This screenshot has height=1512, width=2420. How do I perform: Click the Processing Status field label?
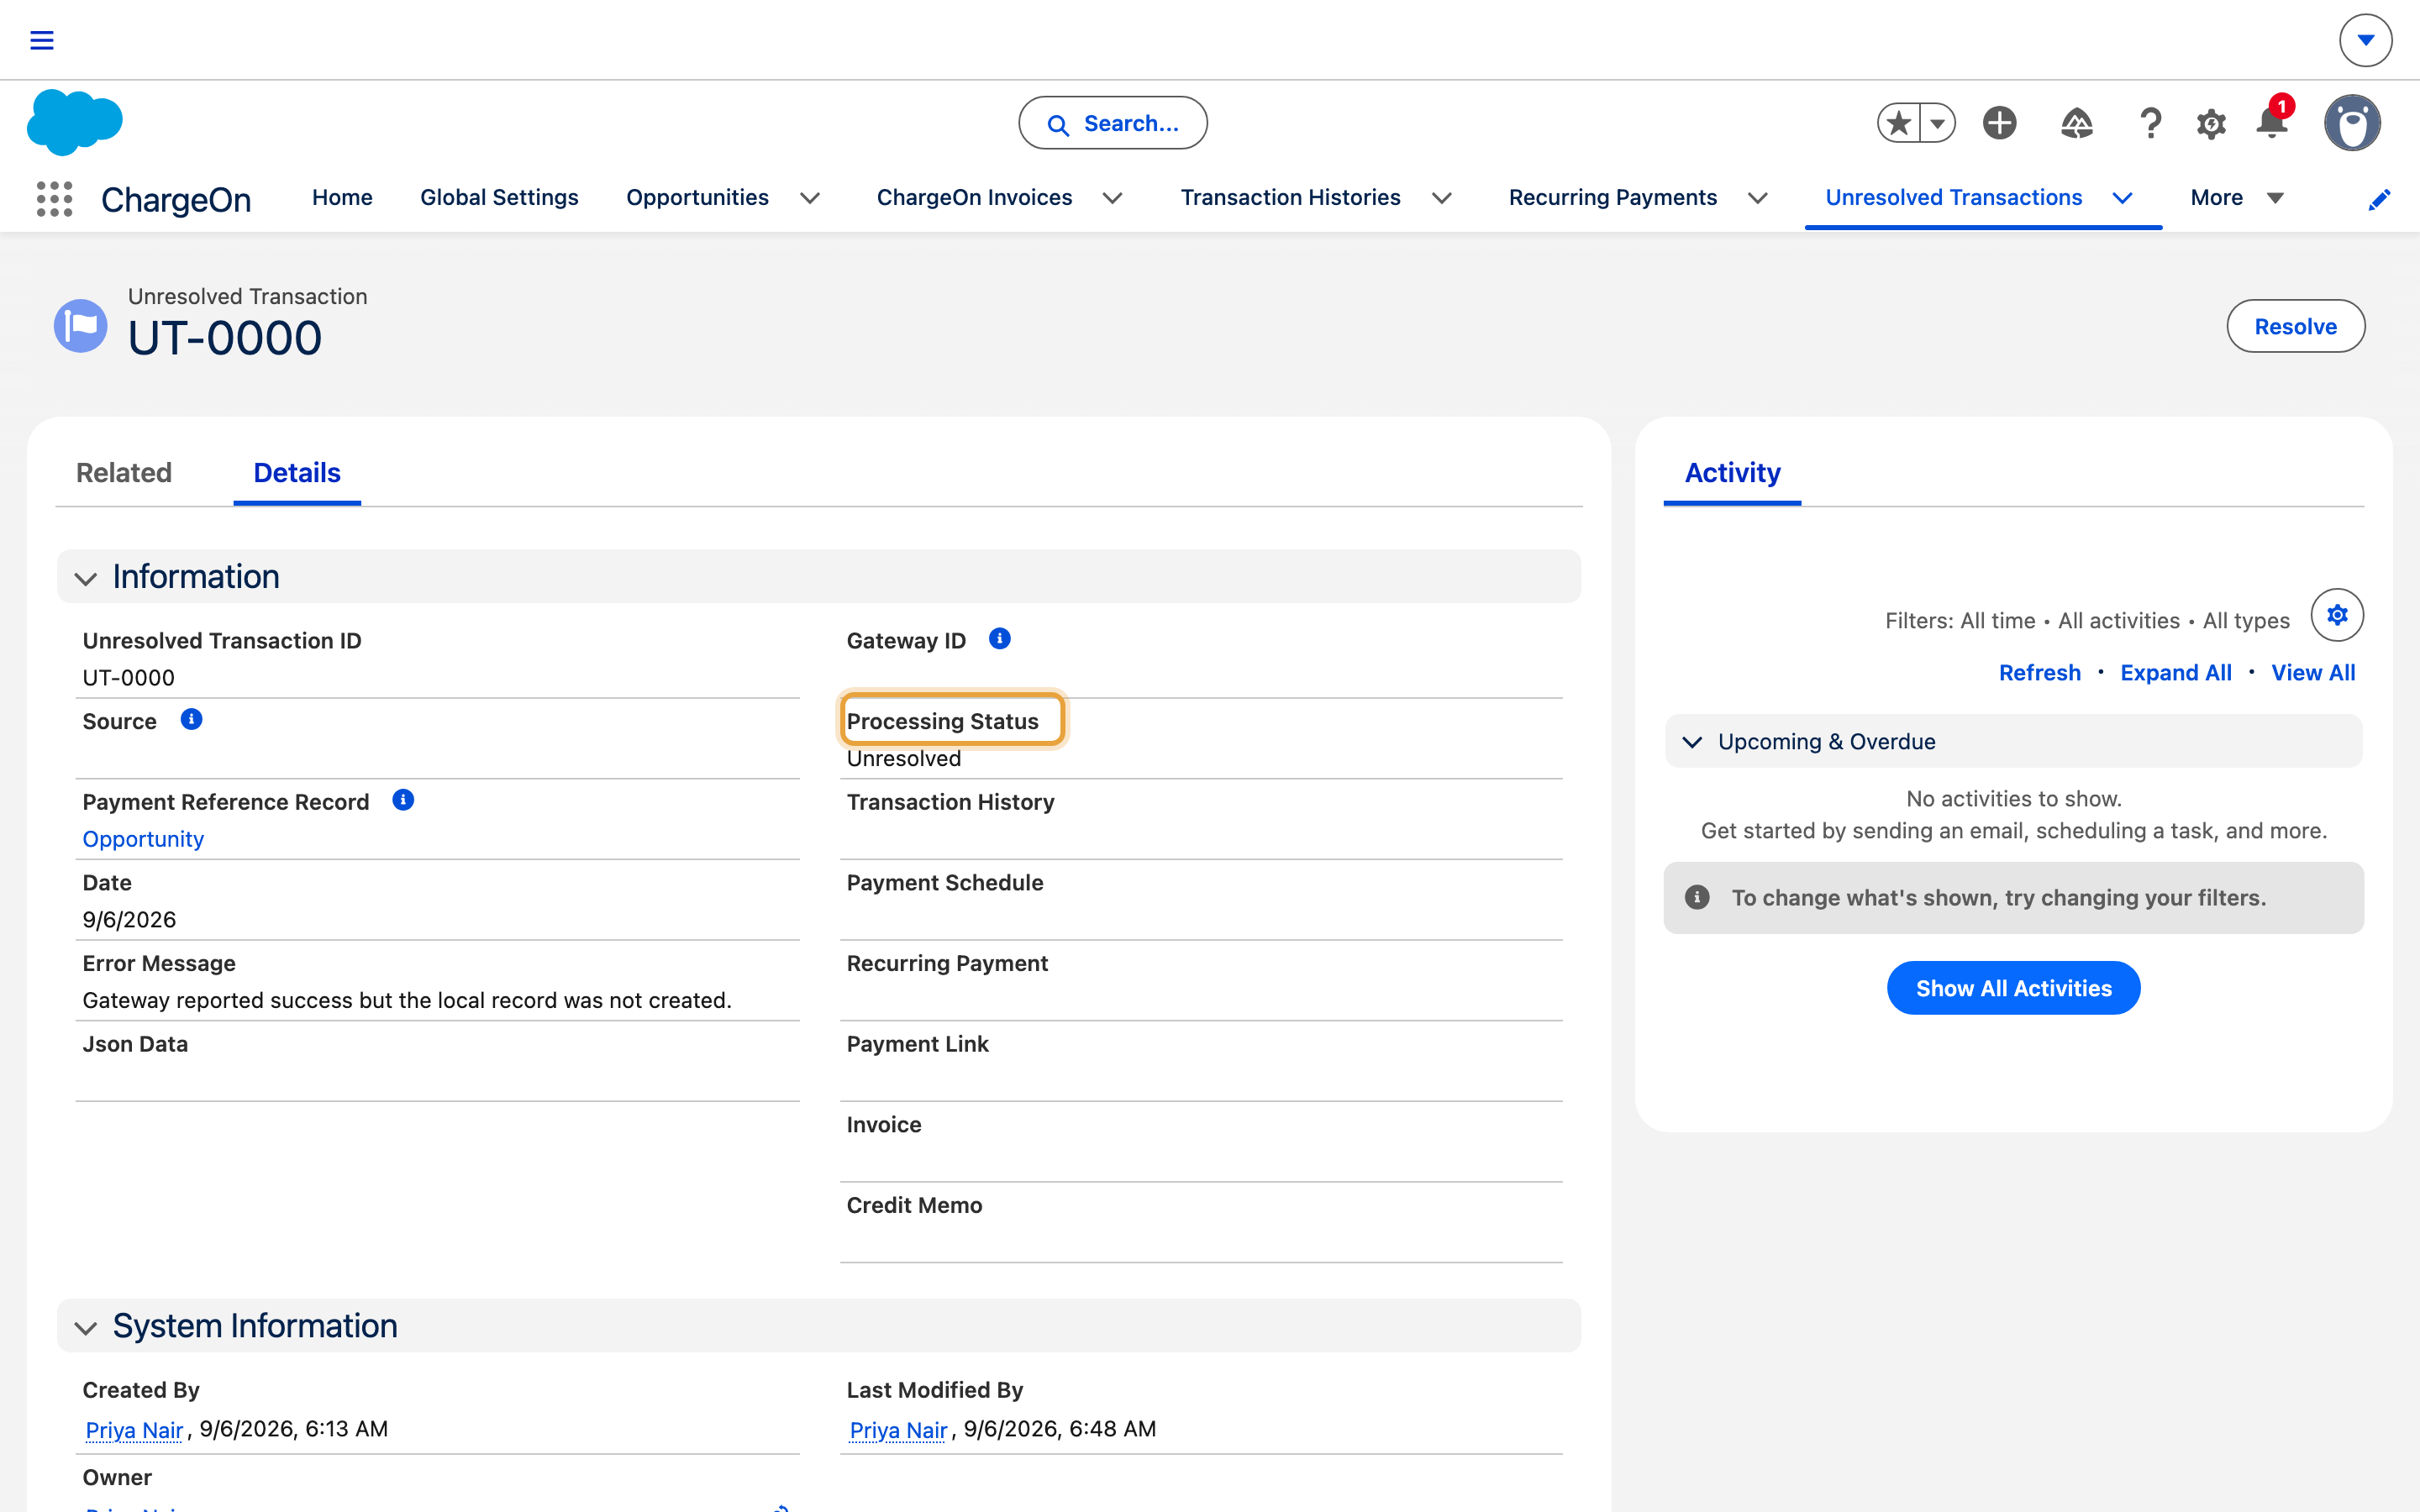coord(943,721)
